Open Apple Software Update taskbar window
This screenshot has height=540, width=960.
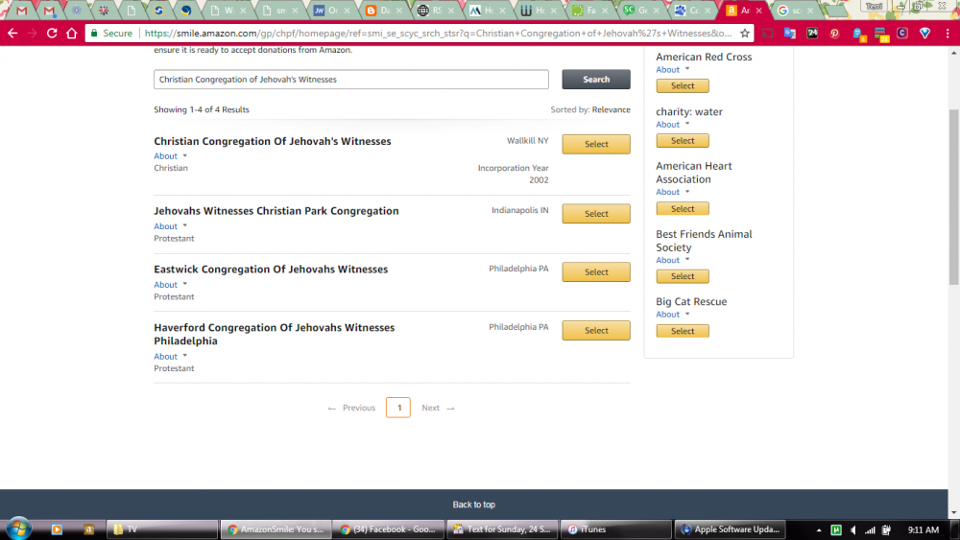[x=730, y=529]
